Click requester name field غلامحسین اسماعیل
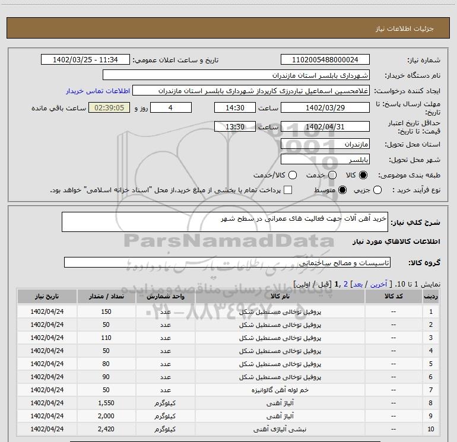Viewport: 457px width, 442px height. pos(251,91)
